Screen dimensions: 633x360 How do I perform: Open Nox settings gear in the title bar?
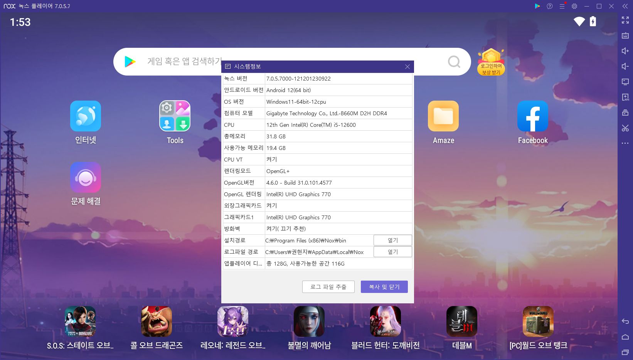click(574, 6)
